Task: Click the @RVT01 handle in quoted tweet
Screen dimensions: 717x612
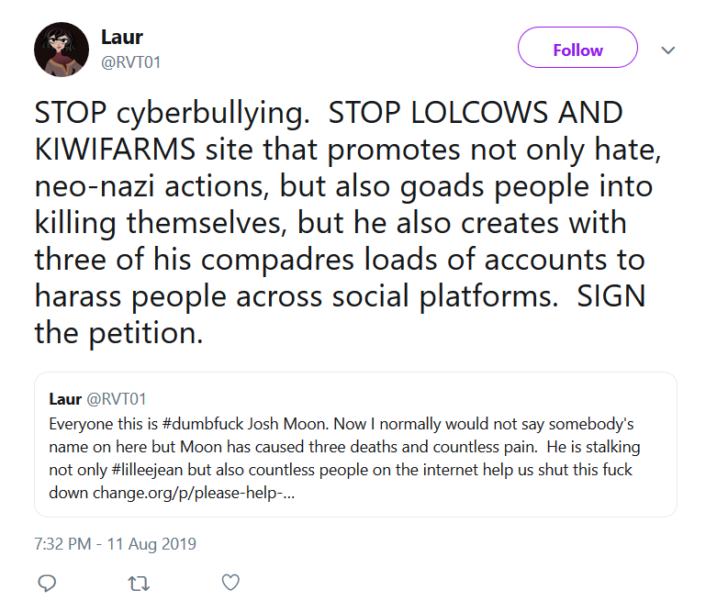Action: point(117,399)
